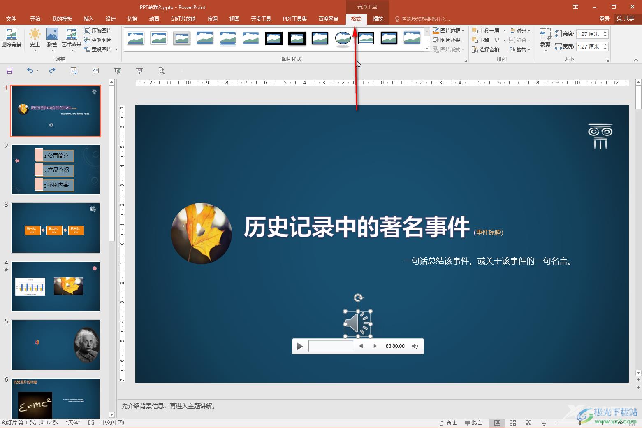This screenshot has height=428, width=642.
Task: Skip the audio forward
Action: (x=374, y=346)
